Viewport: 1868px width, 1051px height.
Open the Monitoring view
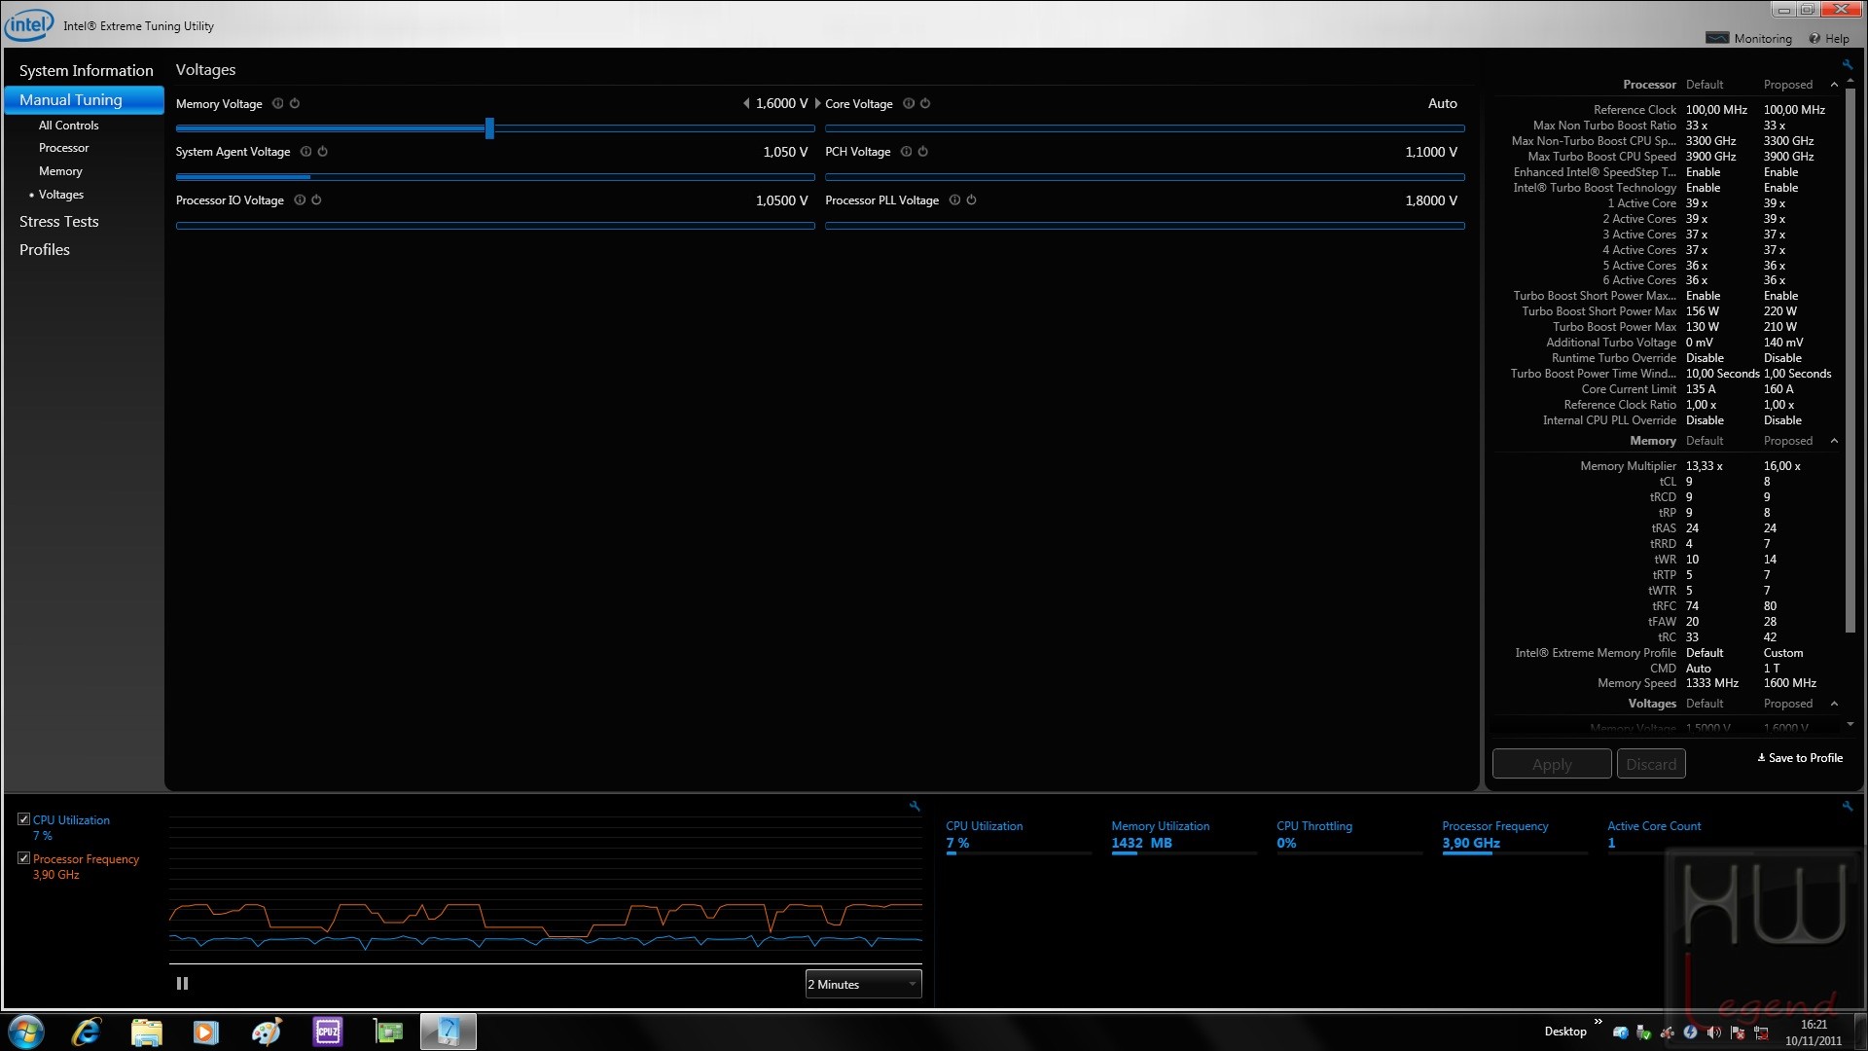(1749, 39)
